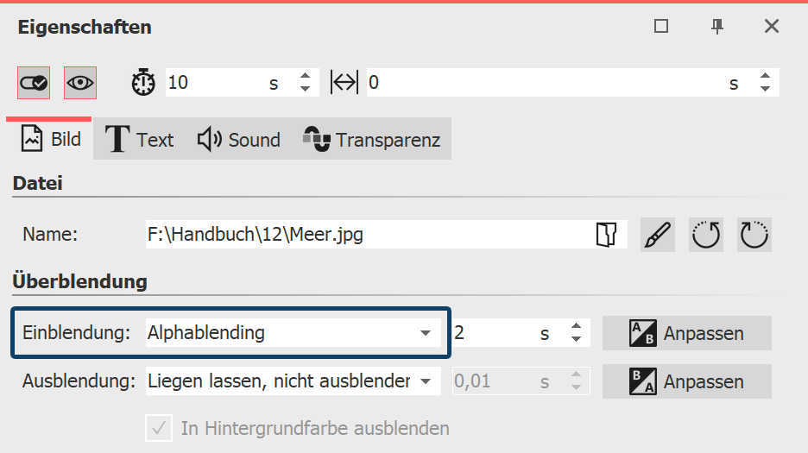808x453 pixels.
Task: Rotate image counterclockwise
Action: 706,235
